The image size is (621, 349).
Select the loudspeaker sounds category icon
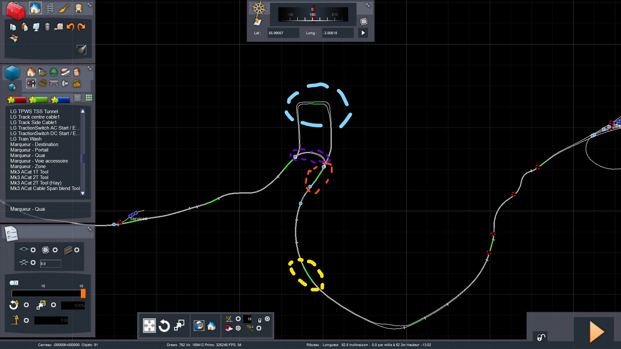click(x=65, y=84)
